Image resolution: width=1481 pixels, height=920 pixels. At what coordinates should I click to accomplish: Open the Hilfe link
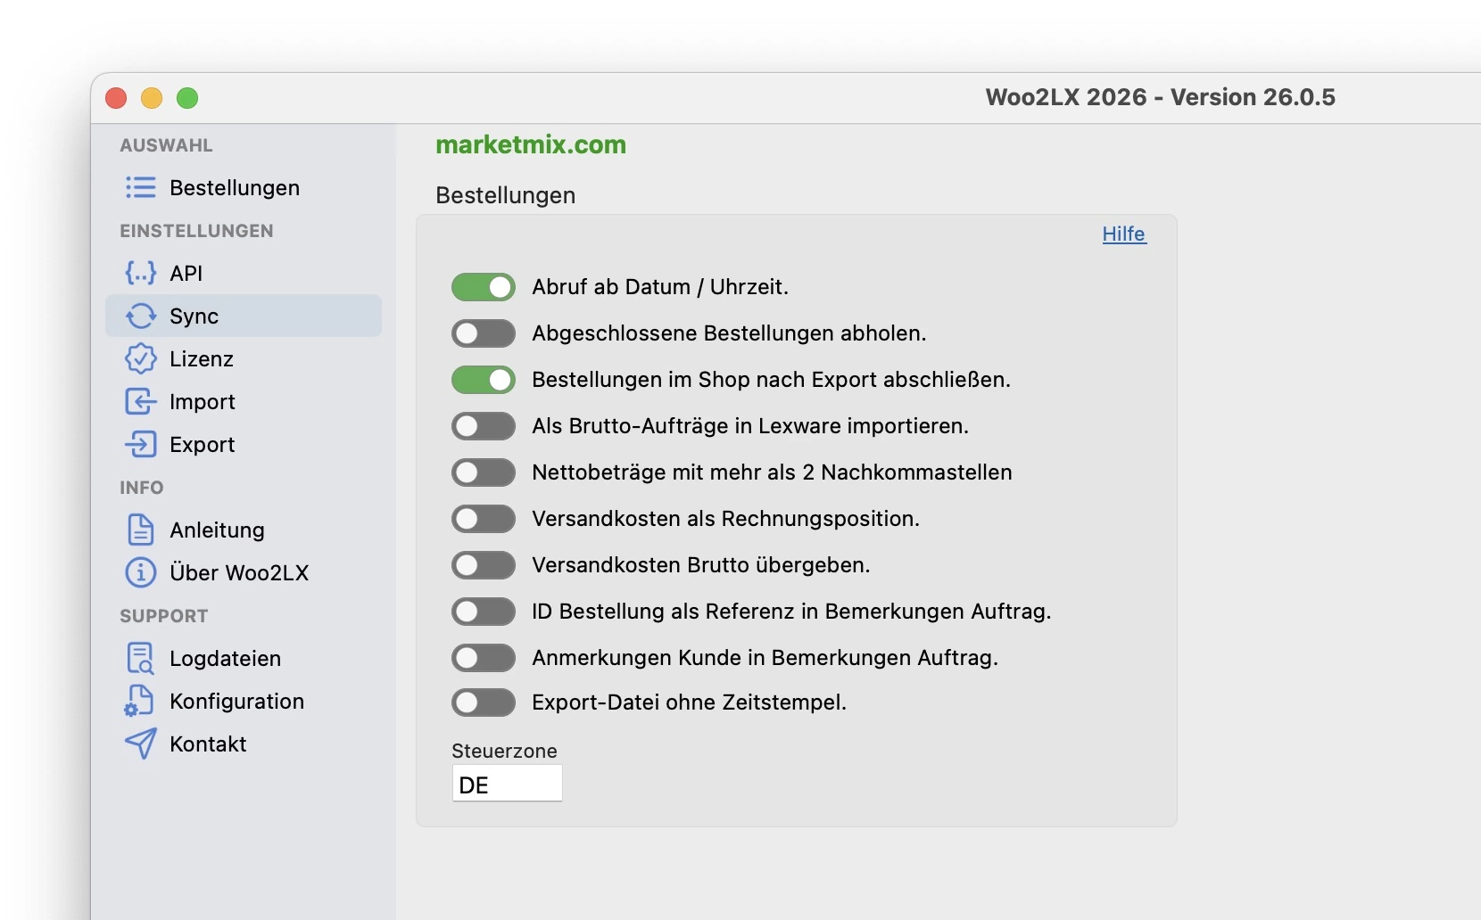click(1124, 234)
